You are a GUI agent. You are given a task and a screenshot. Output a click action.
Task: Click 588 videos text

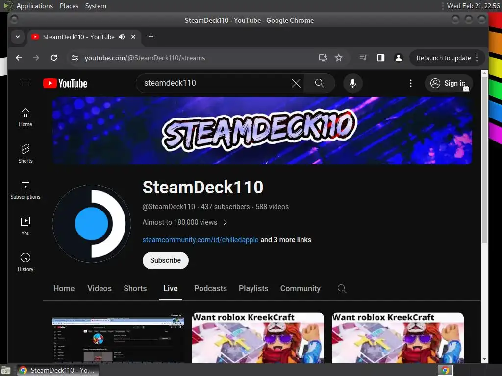point(272,207)
